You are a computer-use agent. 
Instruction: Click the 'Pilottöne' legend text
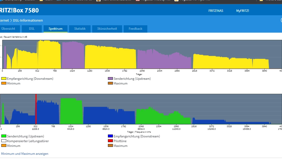click(x=120, y=141)
